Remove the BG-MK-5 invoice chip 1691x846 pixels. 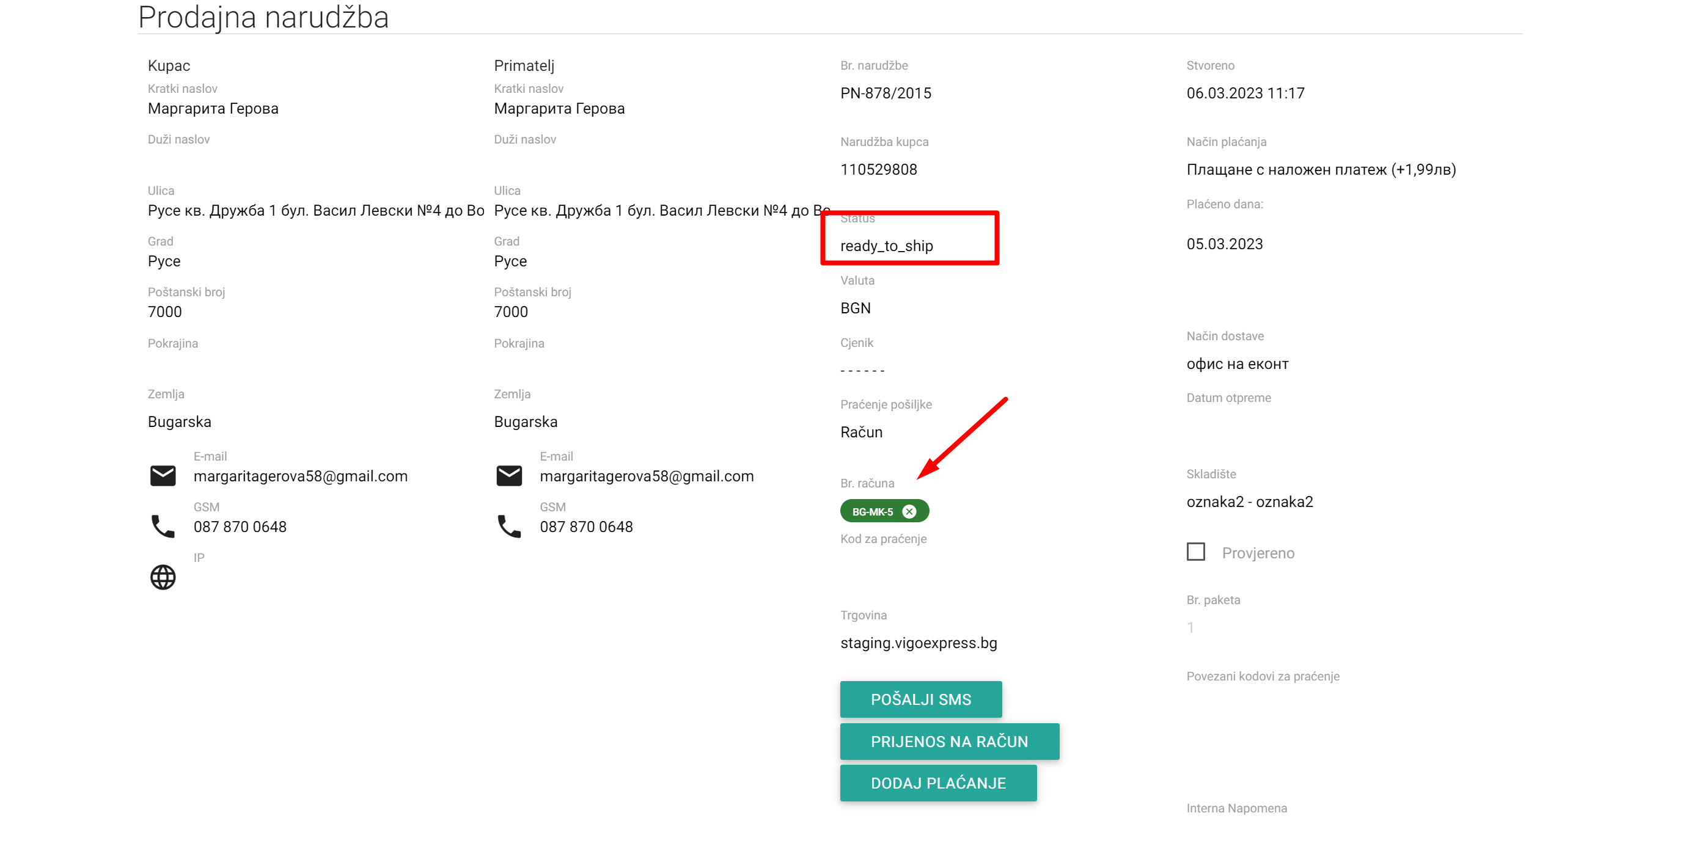pyautogui.click(x=909, y=511)
